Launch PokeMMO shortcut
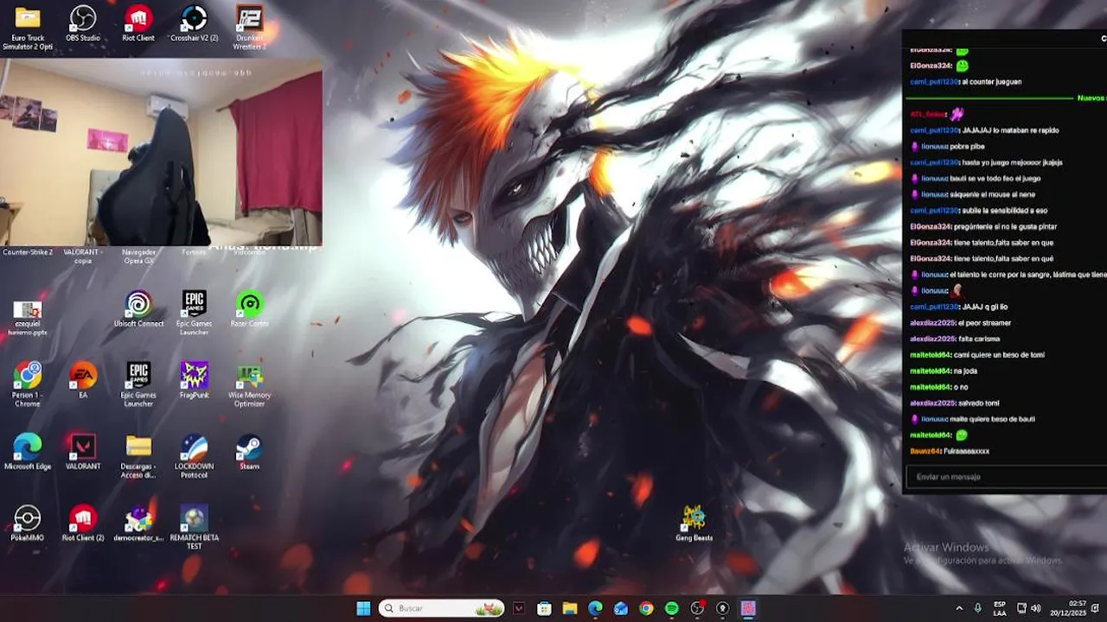Viewport: 1107px width, 622px height. coord(28,524)
